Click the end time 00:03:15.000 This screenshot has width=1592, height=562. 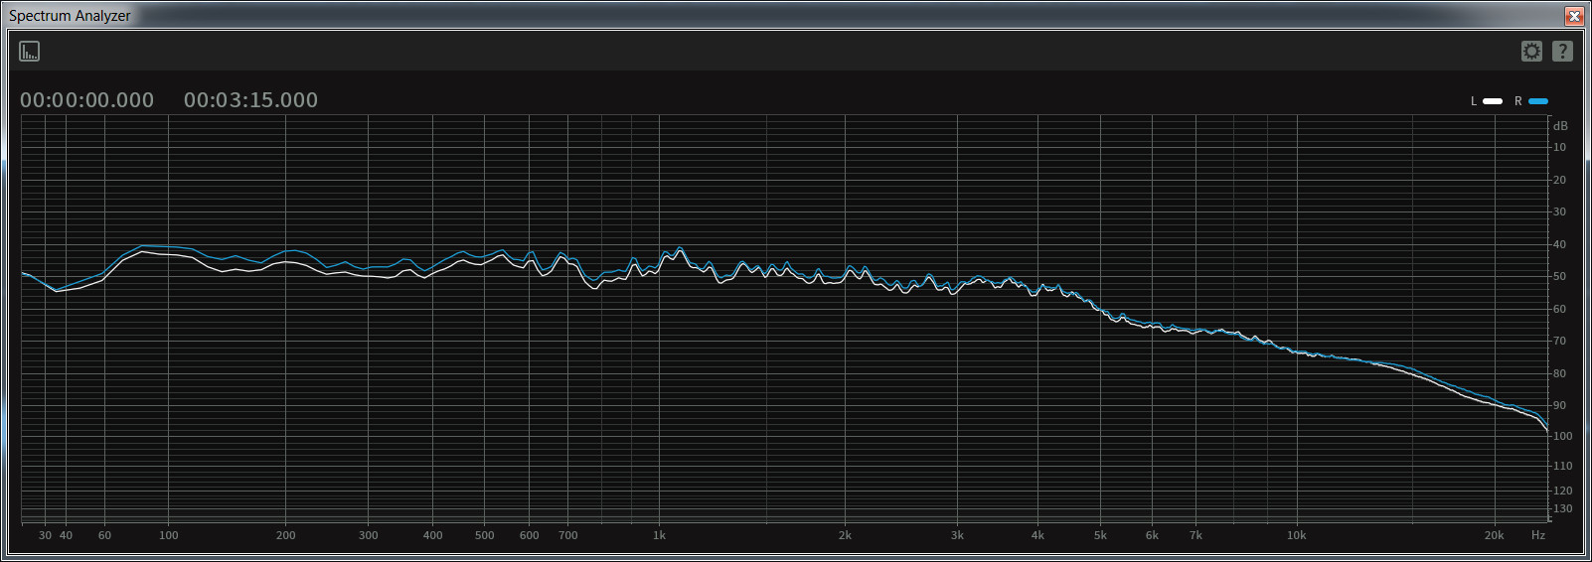(x=250, y=100)
